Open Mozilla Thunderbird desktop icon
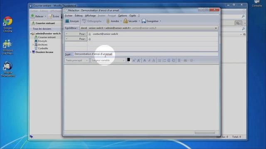 [8, 69]
